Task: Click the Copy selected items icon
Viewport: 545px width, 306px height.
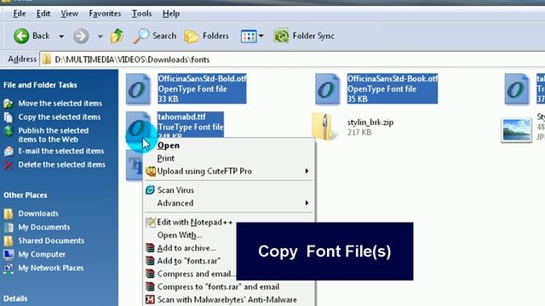Action: 9,117
